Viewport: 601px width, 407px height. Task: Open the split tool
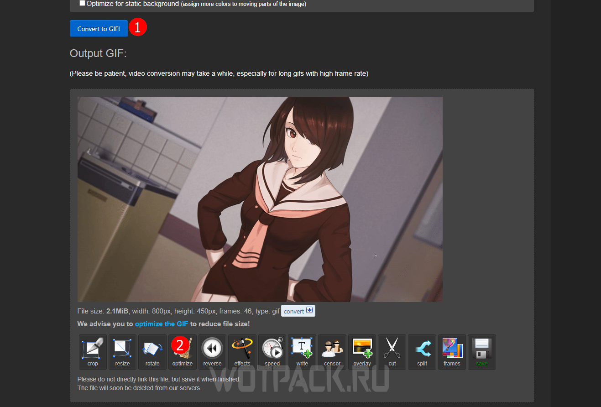coord(422,351)
